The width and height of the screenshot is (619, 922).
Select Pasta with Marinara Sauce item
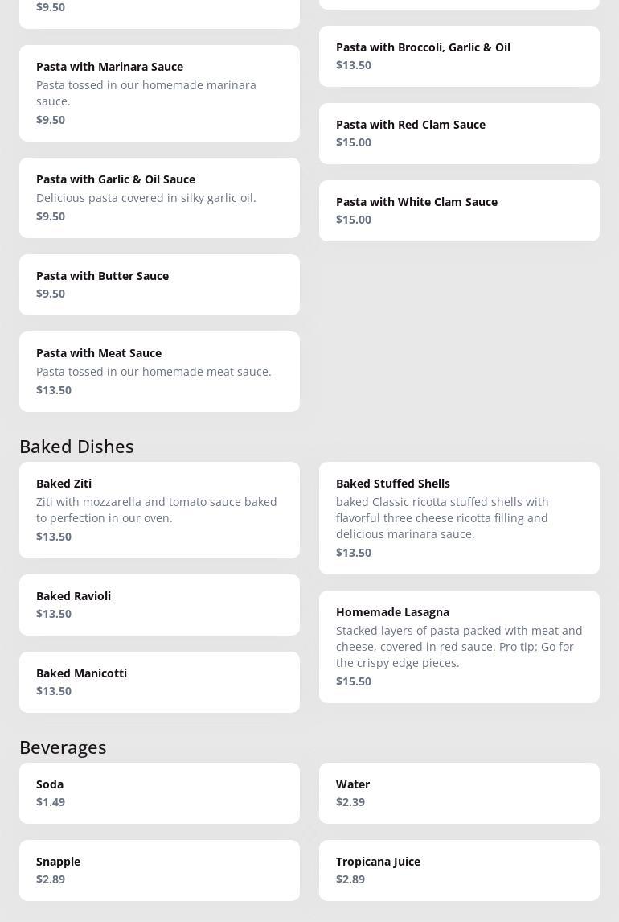(159, 93)
